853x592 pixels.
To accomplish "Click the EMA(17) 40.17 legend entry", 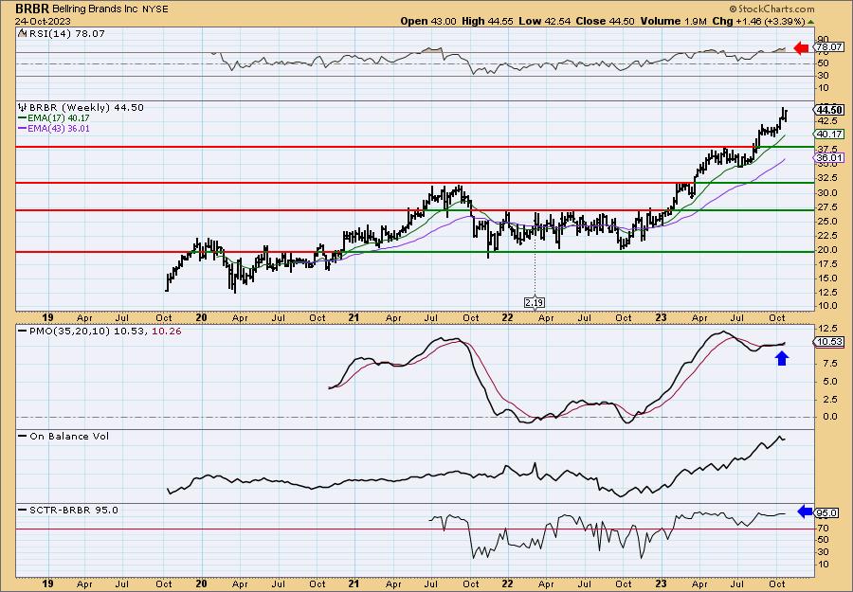I will pos(58,118).
